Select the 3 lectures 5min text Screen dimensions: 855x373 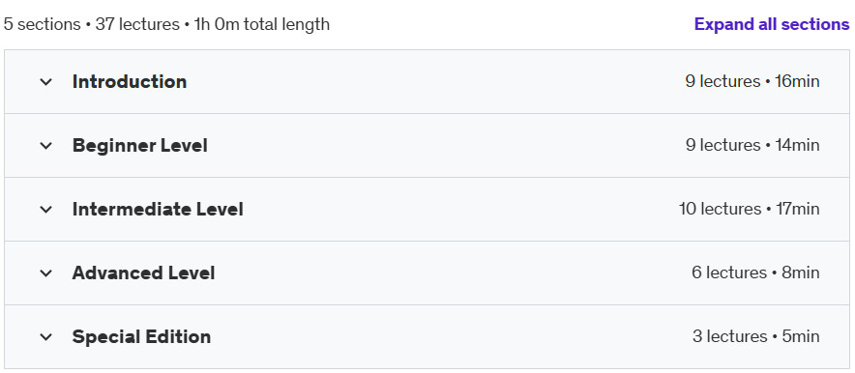pyautogui.click(x=755, y=336)
